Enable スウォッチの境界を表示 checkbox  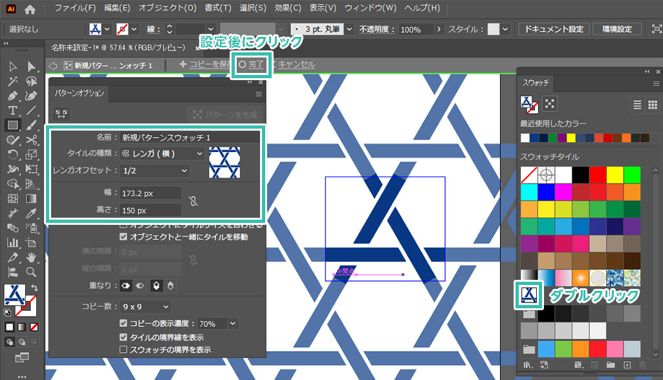tap(124, 350)
